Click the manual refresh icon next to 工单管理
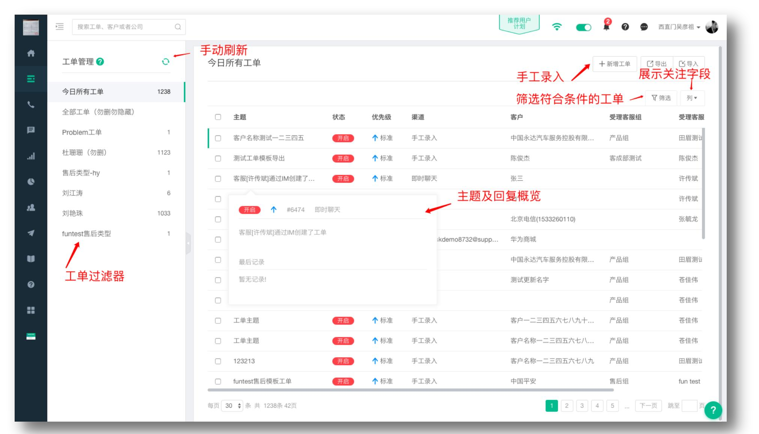 point(166,61)
